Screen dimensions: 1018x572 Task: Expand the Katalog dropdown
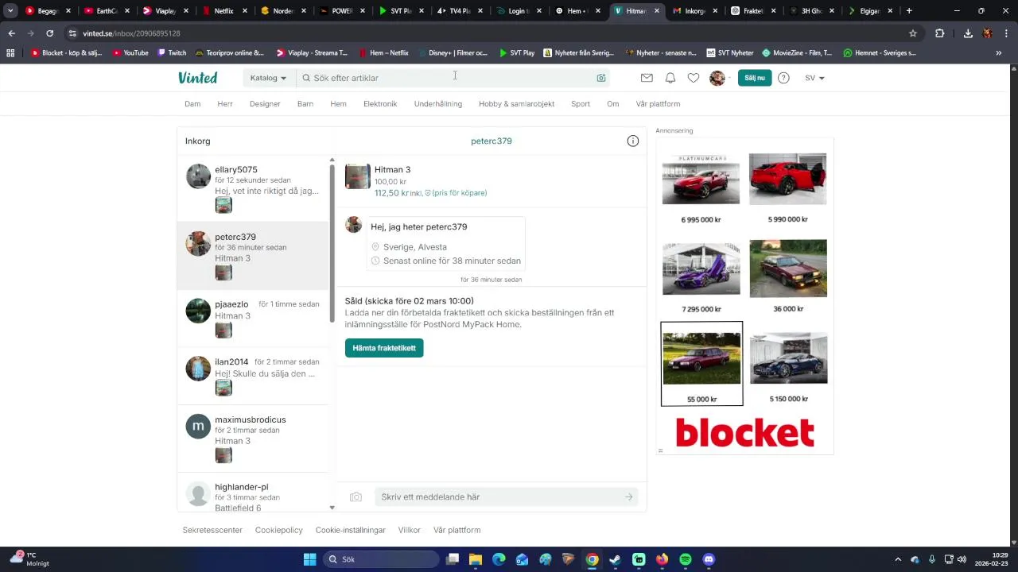pyautogui.click(x=268, y=78)
